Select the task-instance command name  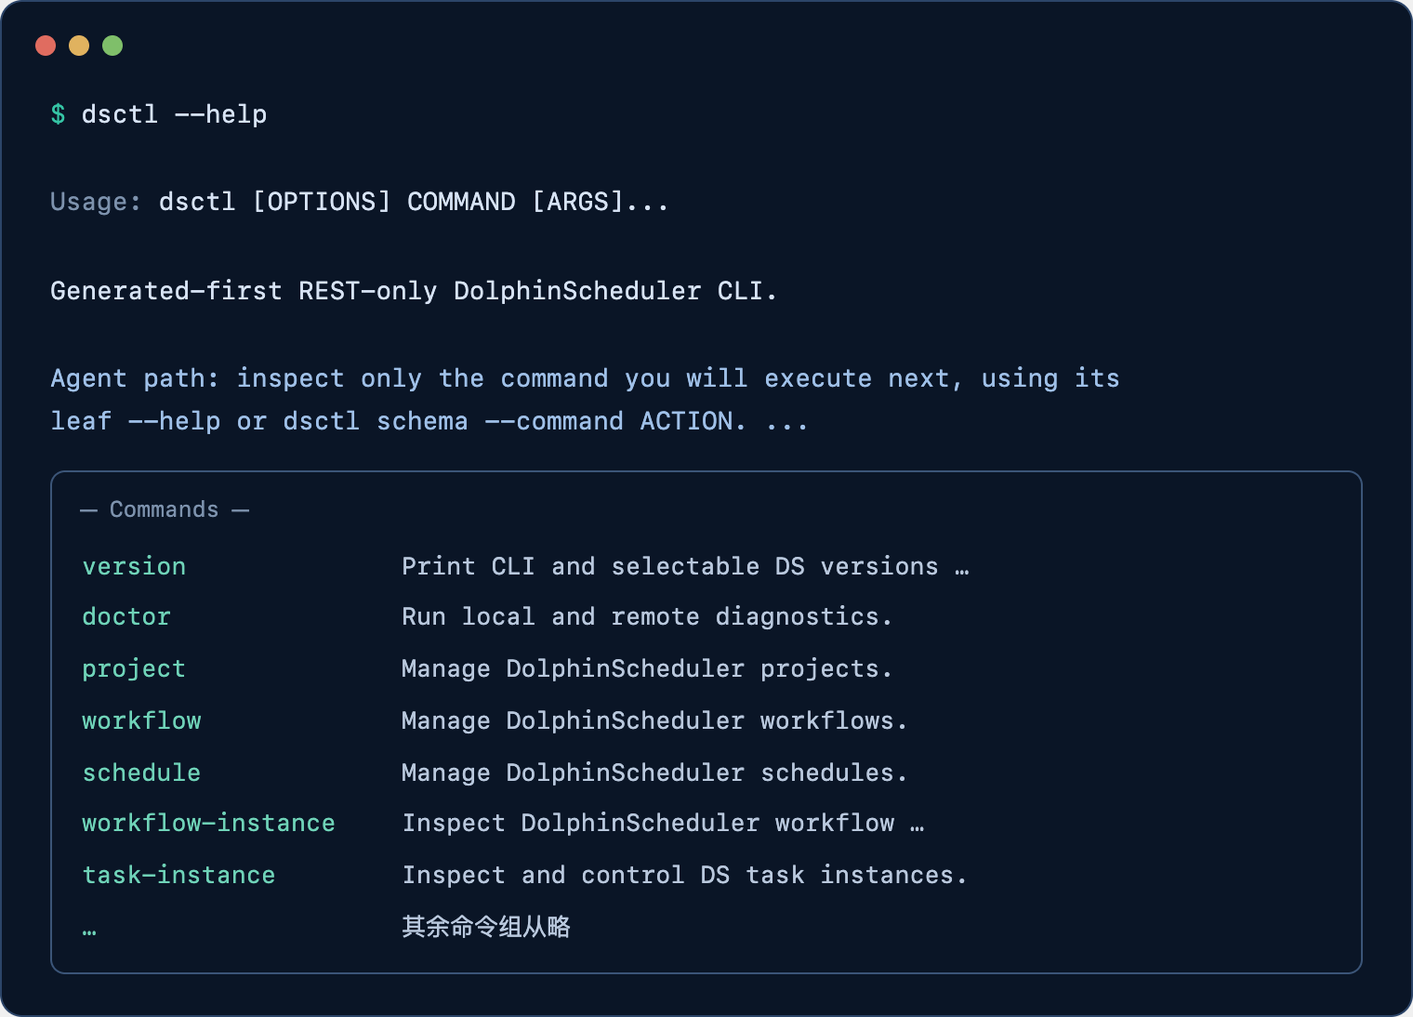click(x=178, y=875)
